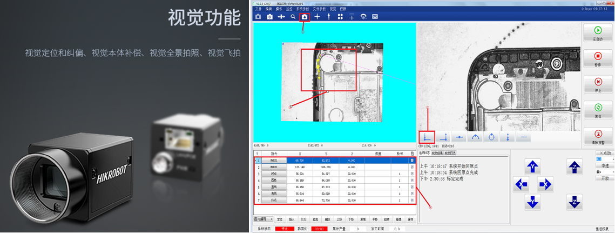Toggle checkbox in table row 6
This screenshot has width=615, height=233.
pyautogui.click(x=411, y=194)
